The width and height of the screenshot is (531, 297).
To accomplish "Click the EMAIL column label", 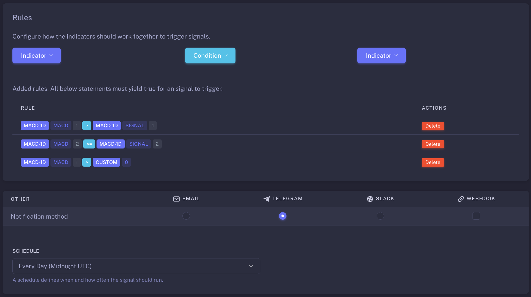I will (x=191, y=198).
